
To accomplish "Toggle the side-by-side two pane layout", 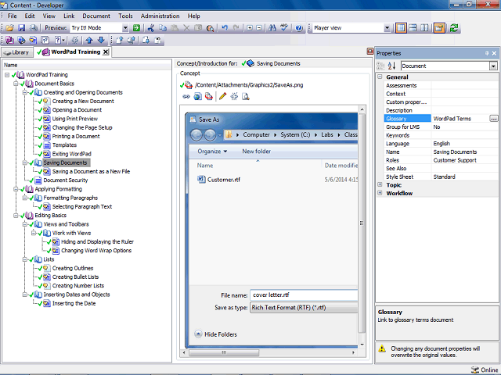I will 424,28.
